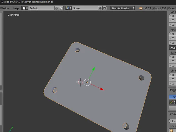This screenshot has width=176, height=132.
Task: Open the Window menu
Action: pyautogui.click(x=4, y=8)
